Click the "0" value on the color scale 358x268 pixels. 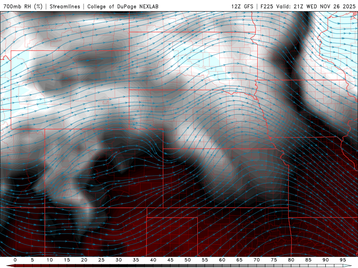click(15, 260)
